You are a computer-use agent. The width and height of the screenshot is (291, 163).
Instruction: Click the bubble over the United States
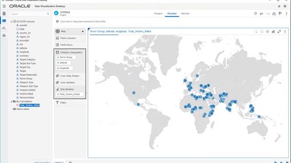134,93
